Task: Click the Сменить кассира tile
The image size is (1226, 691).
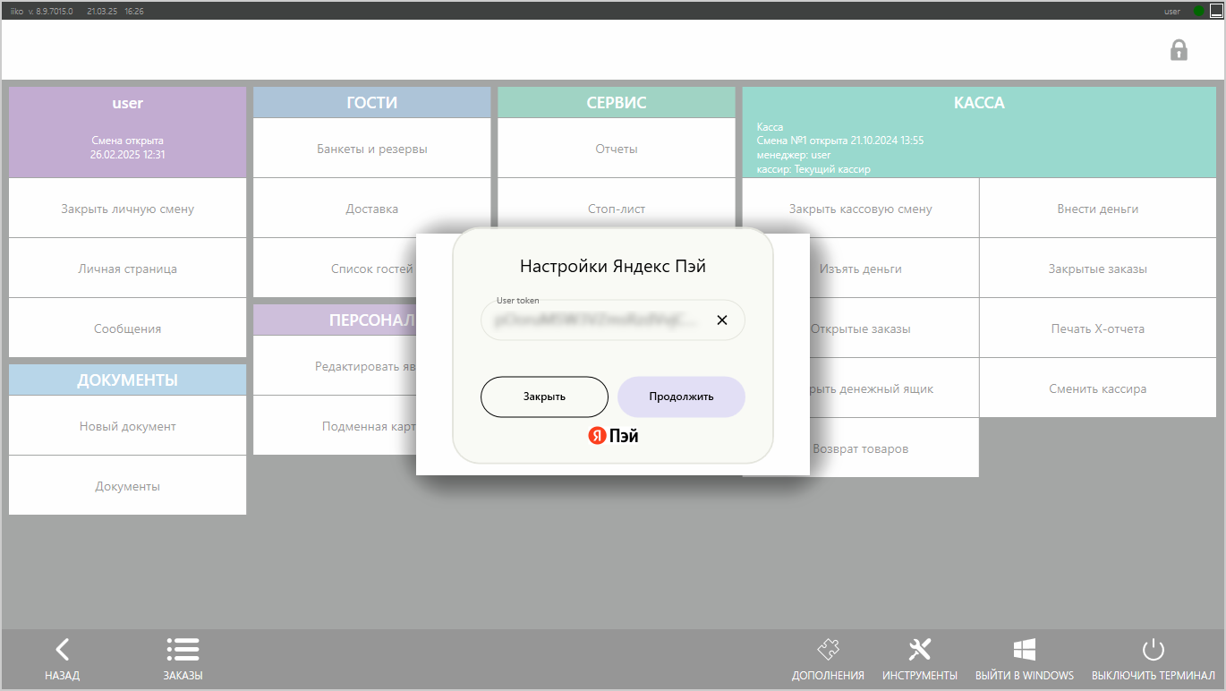Action: pyautogui.click(x=1097, y=388)
